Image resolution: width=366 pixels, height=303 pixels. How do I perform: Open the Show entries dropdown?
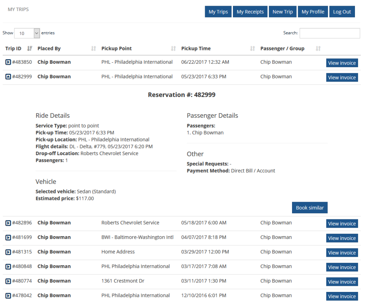(x=27, y=33)
